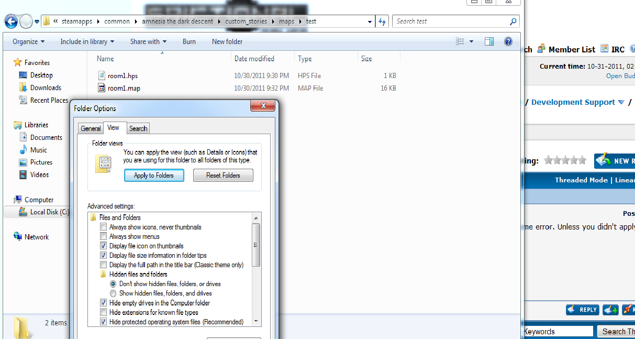
Task: Open the change view dropdown arrow
Action: tap(472, 42)
